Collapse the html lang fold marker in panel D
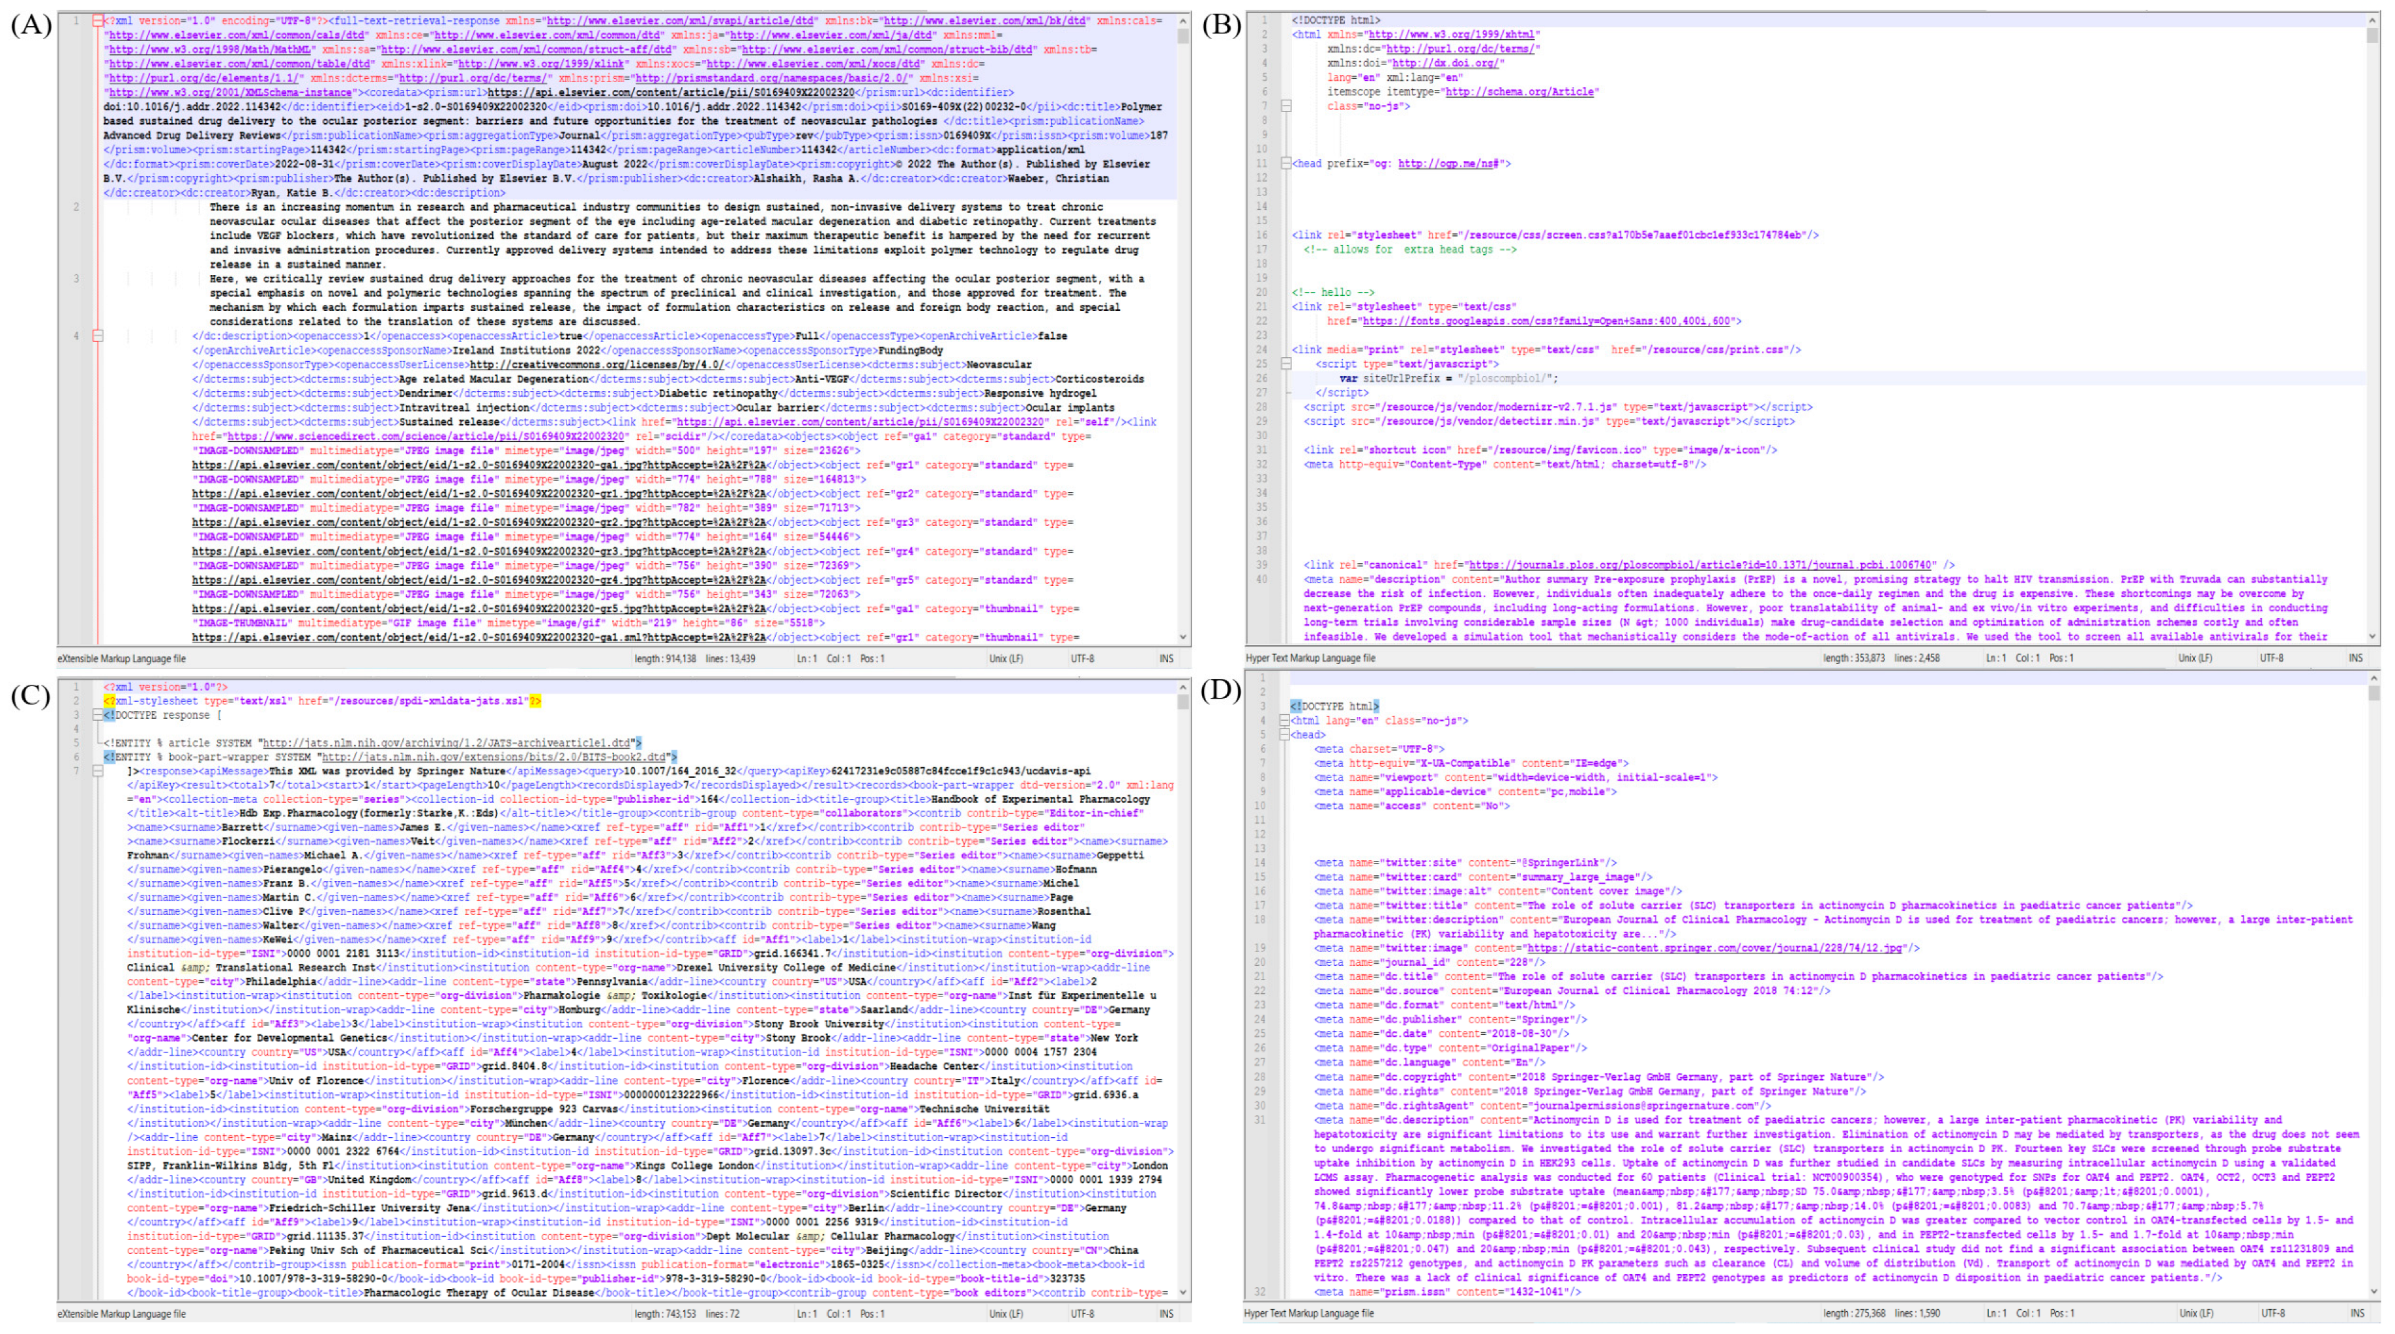Image resolution: width=2395 pixels, height=1334 pixels. click(1284, 721)
